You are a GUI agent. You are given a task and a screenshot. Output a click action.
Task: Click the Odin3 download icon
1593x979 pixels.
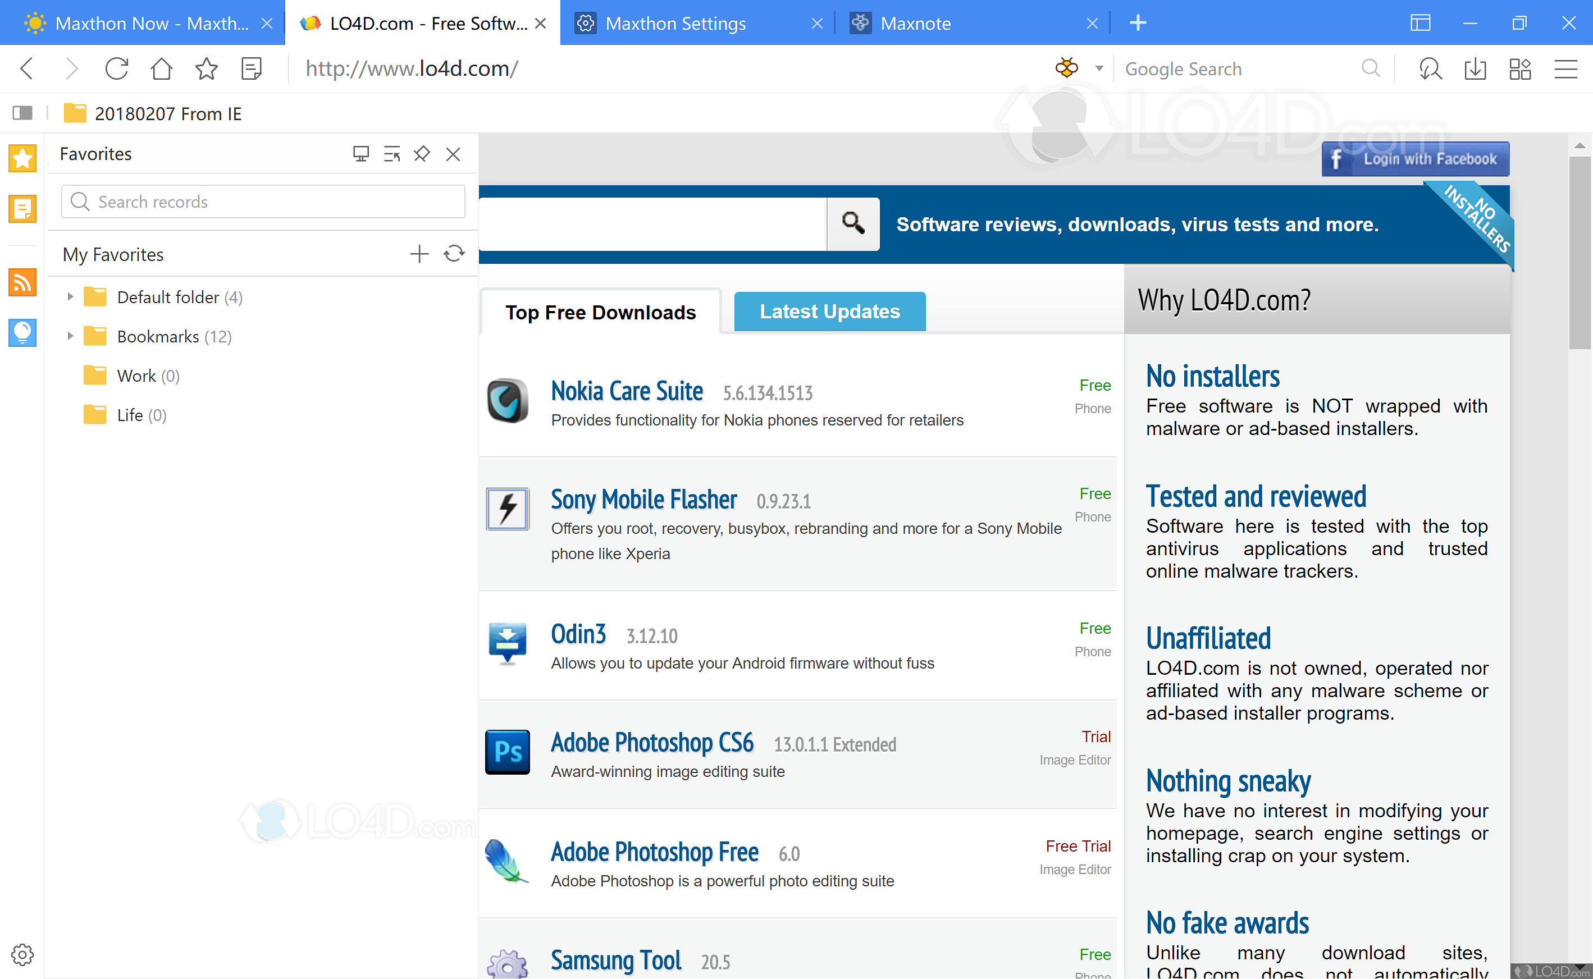point(507,644)
